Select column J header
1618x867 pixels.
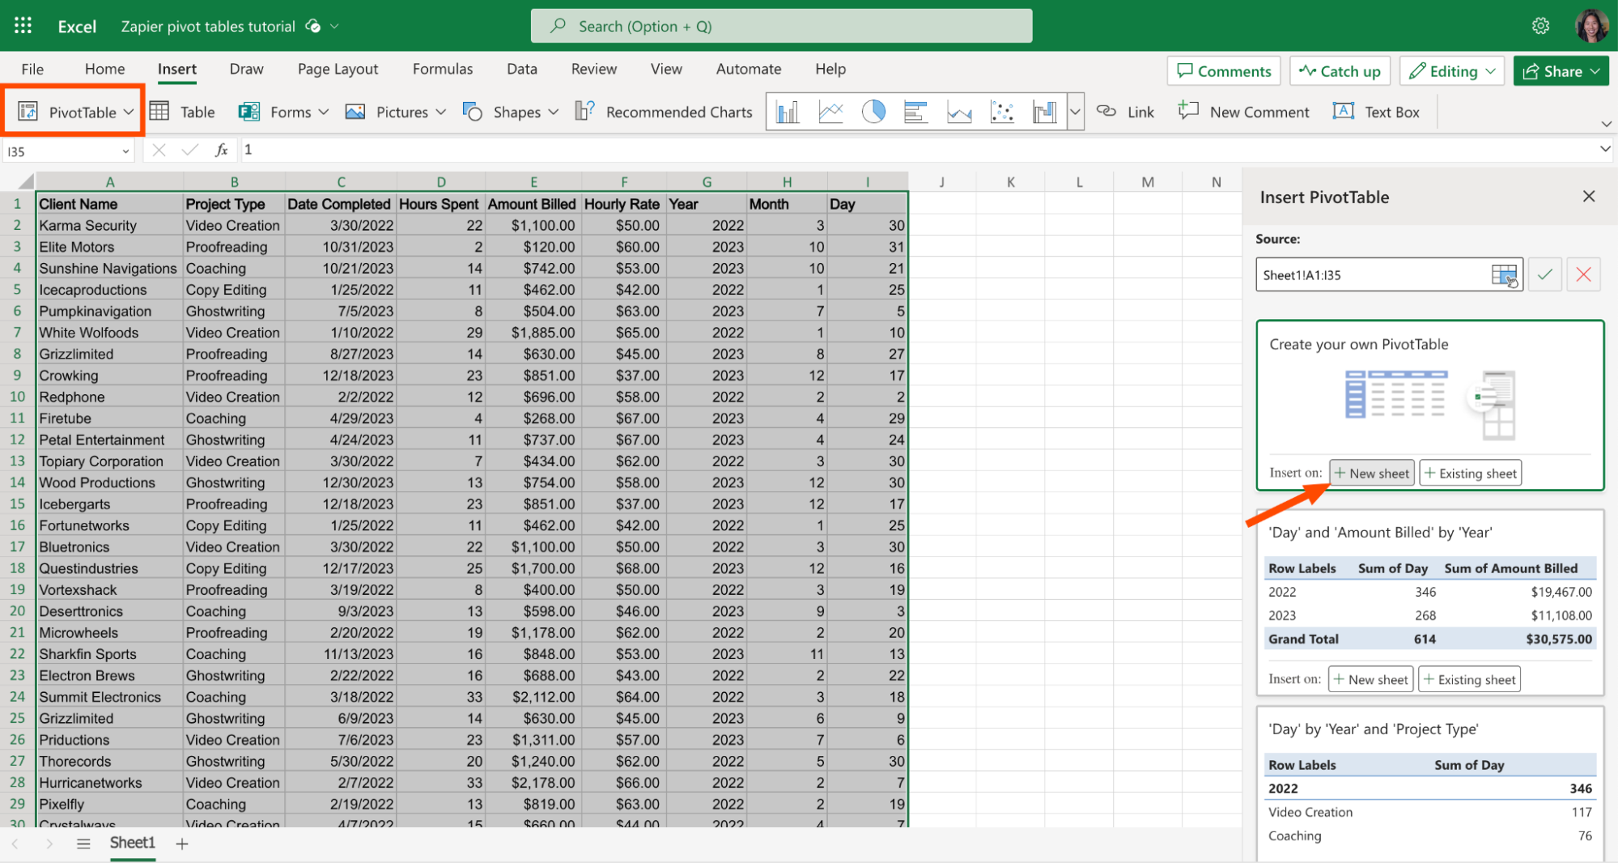pyautogui.click(x=942, y=181)
